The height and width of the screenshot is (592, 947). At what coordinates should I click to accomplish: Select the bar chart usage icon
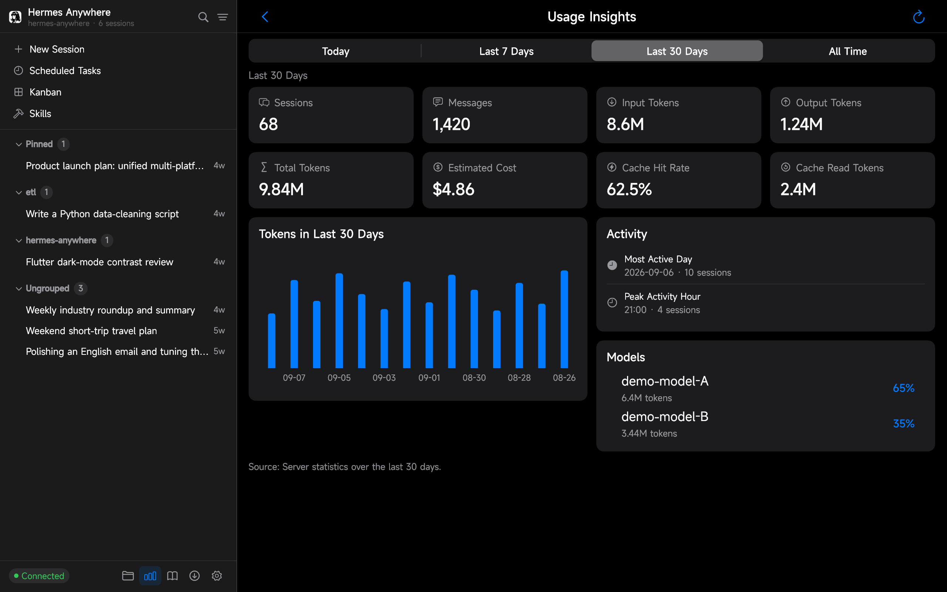150,576
